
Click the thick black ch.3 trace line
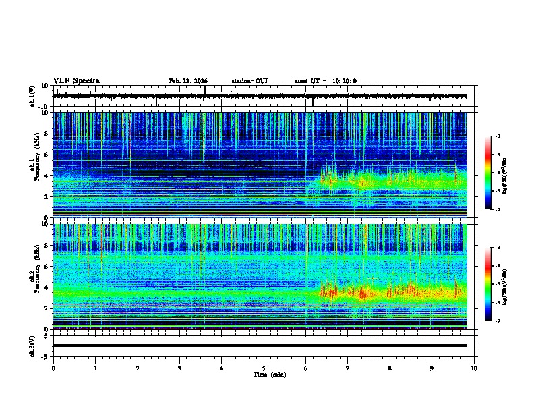[260, 346]
